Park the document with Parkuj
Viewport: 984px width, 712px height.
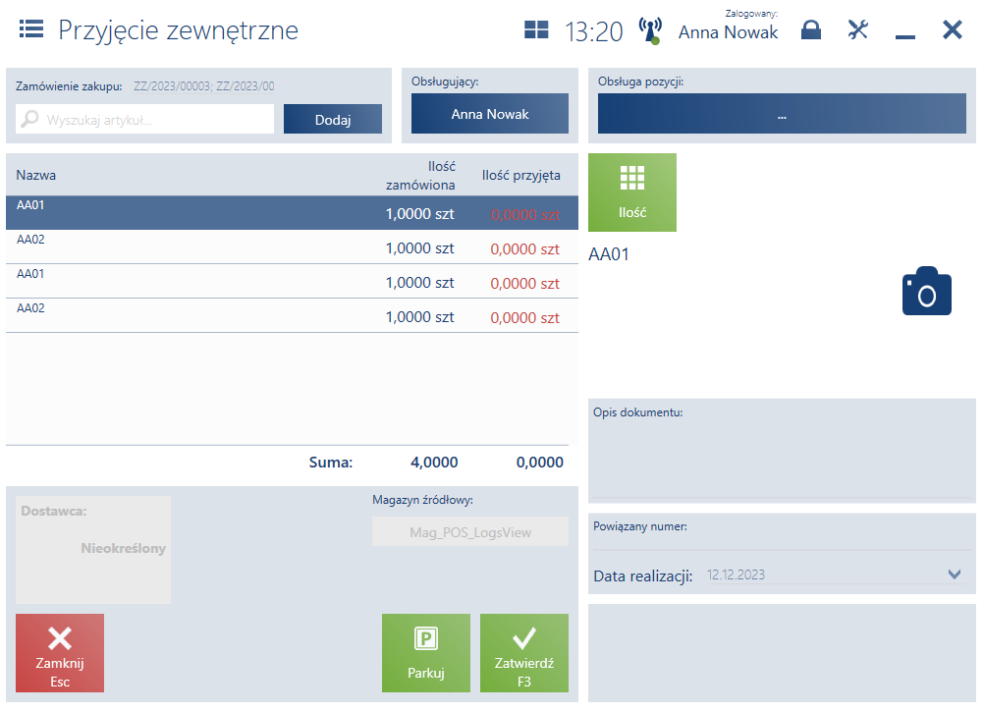(x=425, y=653)
